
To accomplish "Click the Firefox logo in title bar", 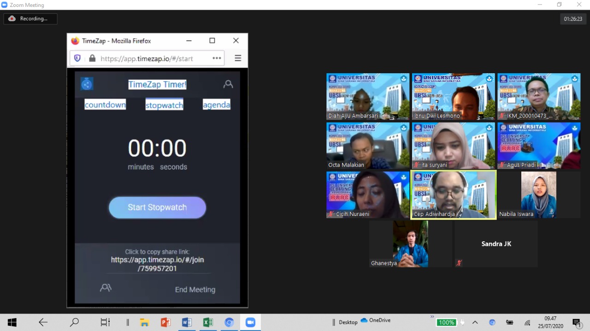I will pyautogui.click(x=75, y=41).
